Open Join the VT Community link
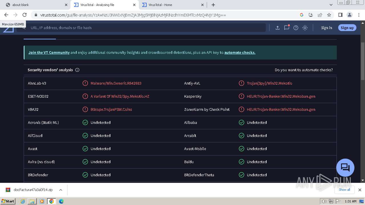 tap(49, 52)
